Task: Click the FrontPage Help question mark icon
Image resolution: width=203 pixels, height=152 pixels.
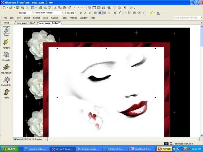Action: (131, 8)
